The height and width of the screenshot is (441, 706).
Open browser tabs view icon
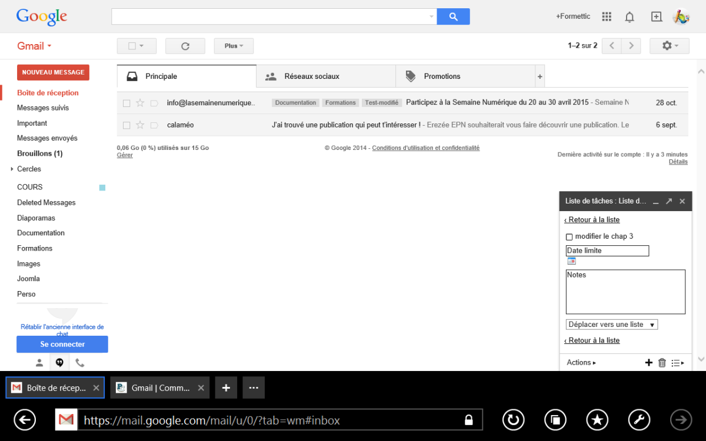pos(555,420)
